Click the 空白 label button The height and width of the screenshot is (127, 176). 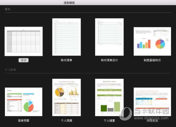tap(24, 60)
